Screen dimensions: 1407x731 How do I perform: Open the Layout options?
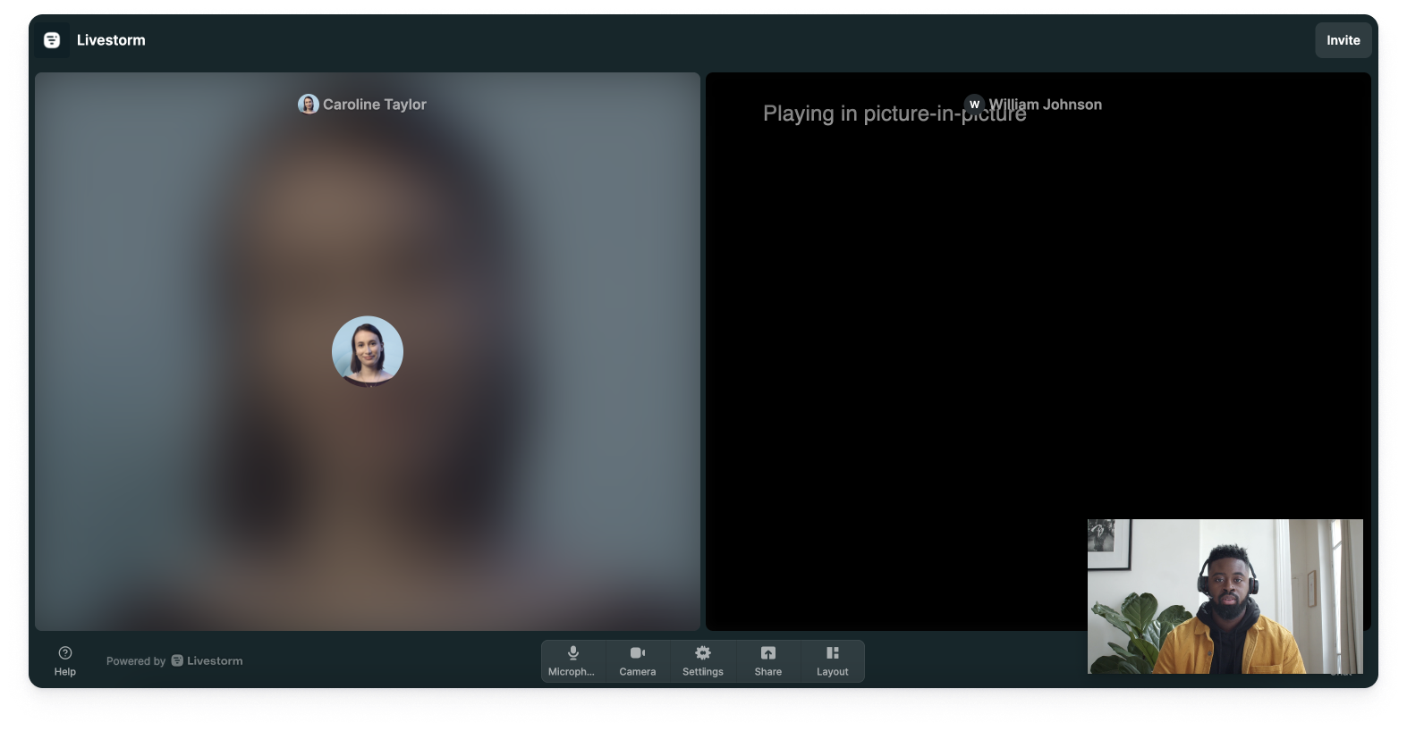tap(833, 661)
